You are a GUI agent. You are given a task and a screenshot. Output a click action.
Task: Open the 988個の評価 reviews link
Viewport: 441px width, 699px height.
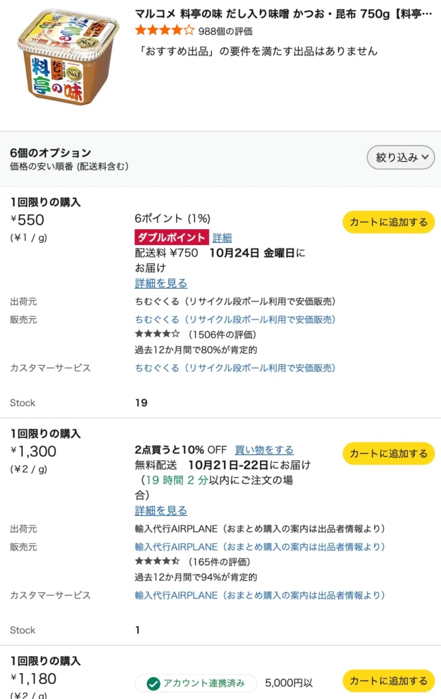point(225,31)
